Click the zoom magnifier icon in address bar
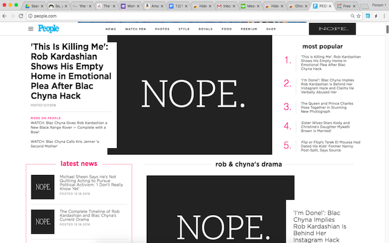This screenshot has width=389, height=243. point(353,16)
